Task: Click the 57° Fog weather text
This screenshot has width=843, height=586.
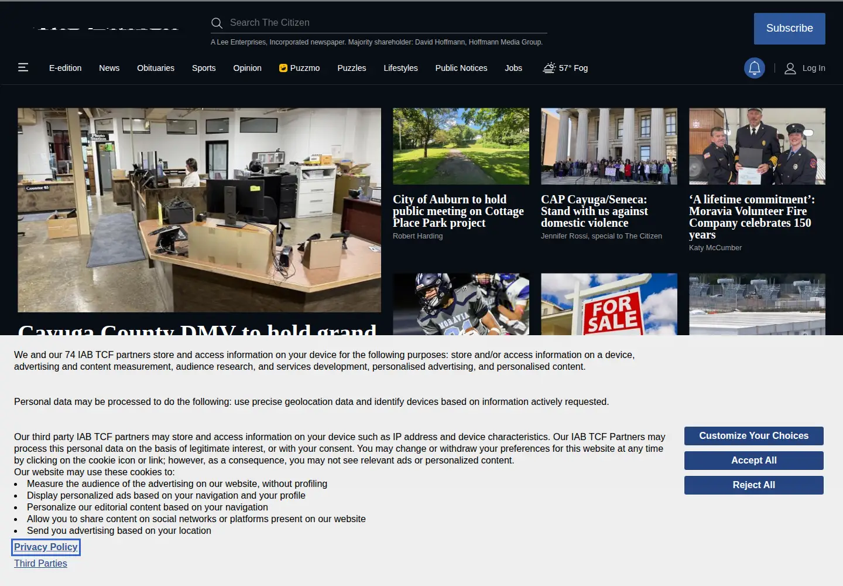Action: point(573,68)
